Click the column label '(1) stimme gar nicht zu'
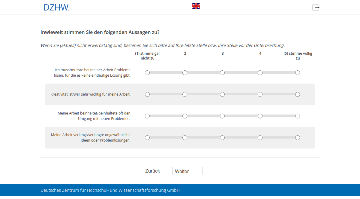Image resolution: width=360 pixels, height=199 pixels. tap(147, 56)
